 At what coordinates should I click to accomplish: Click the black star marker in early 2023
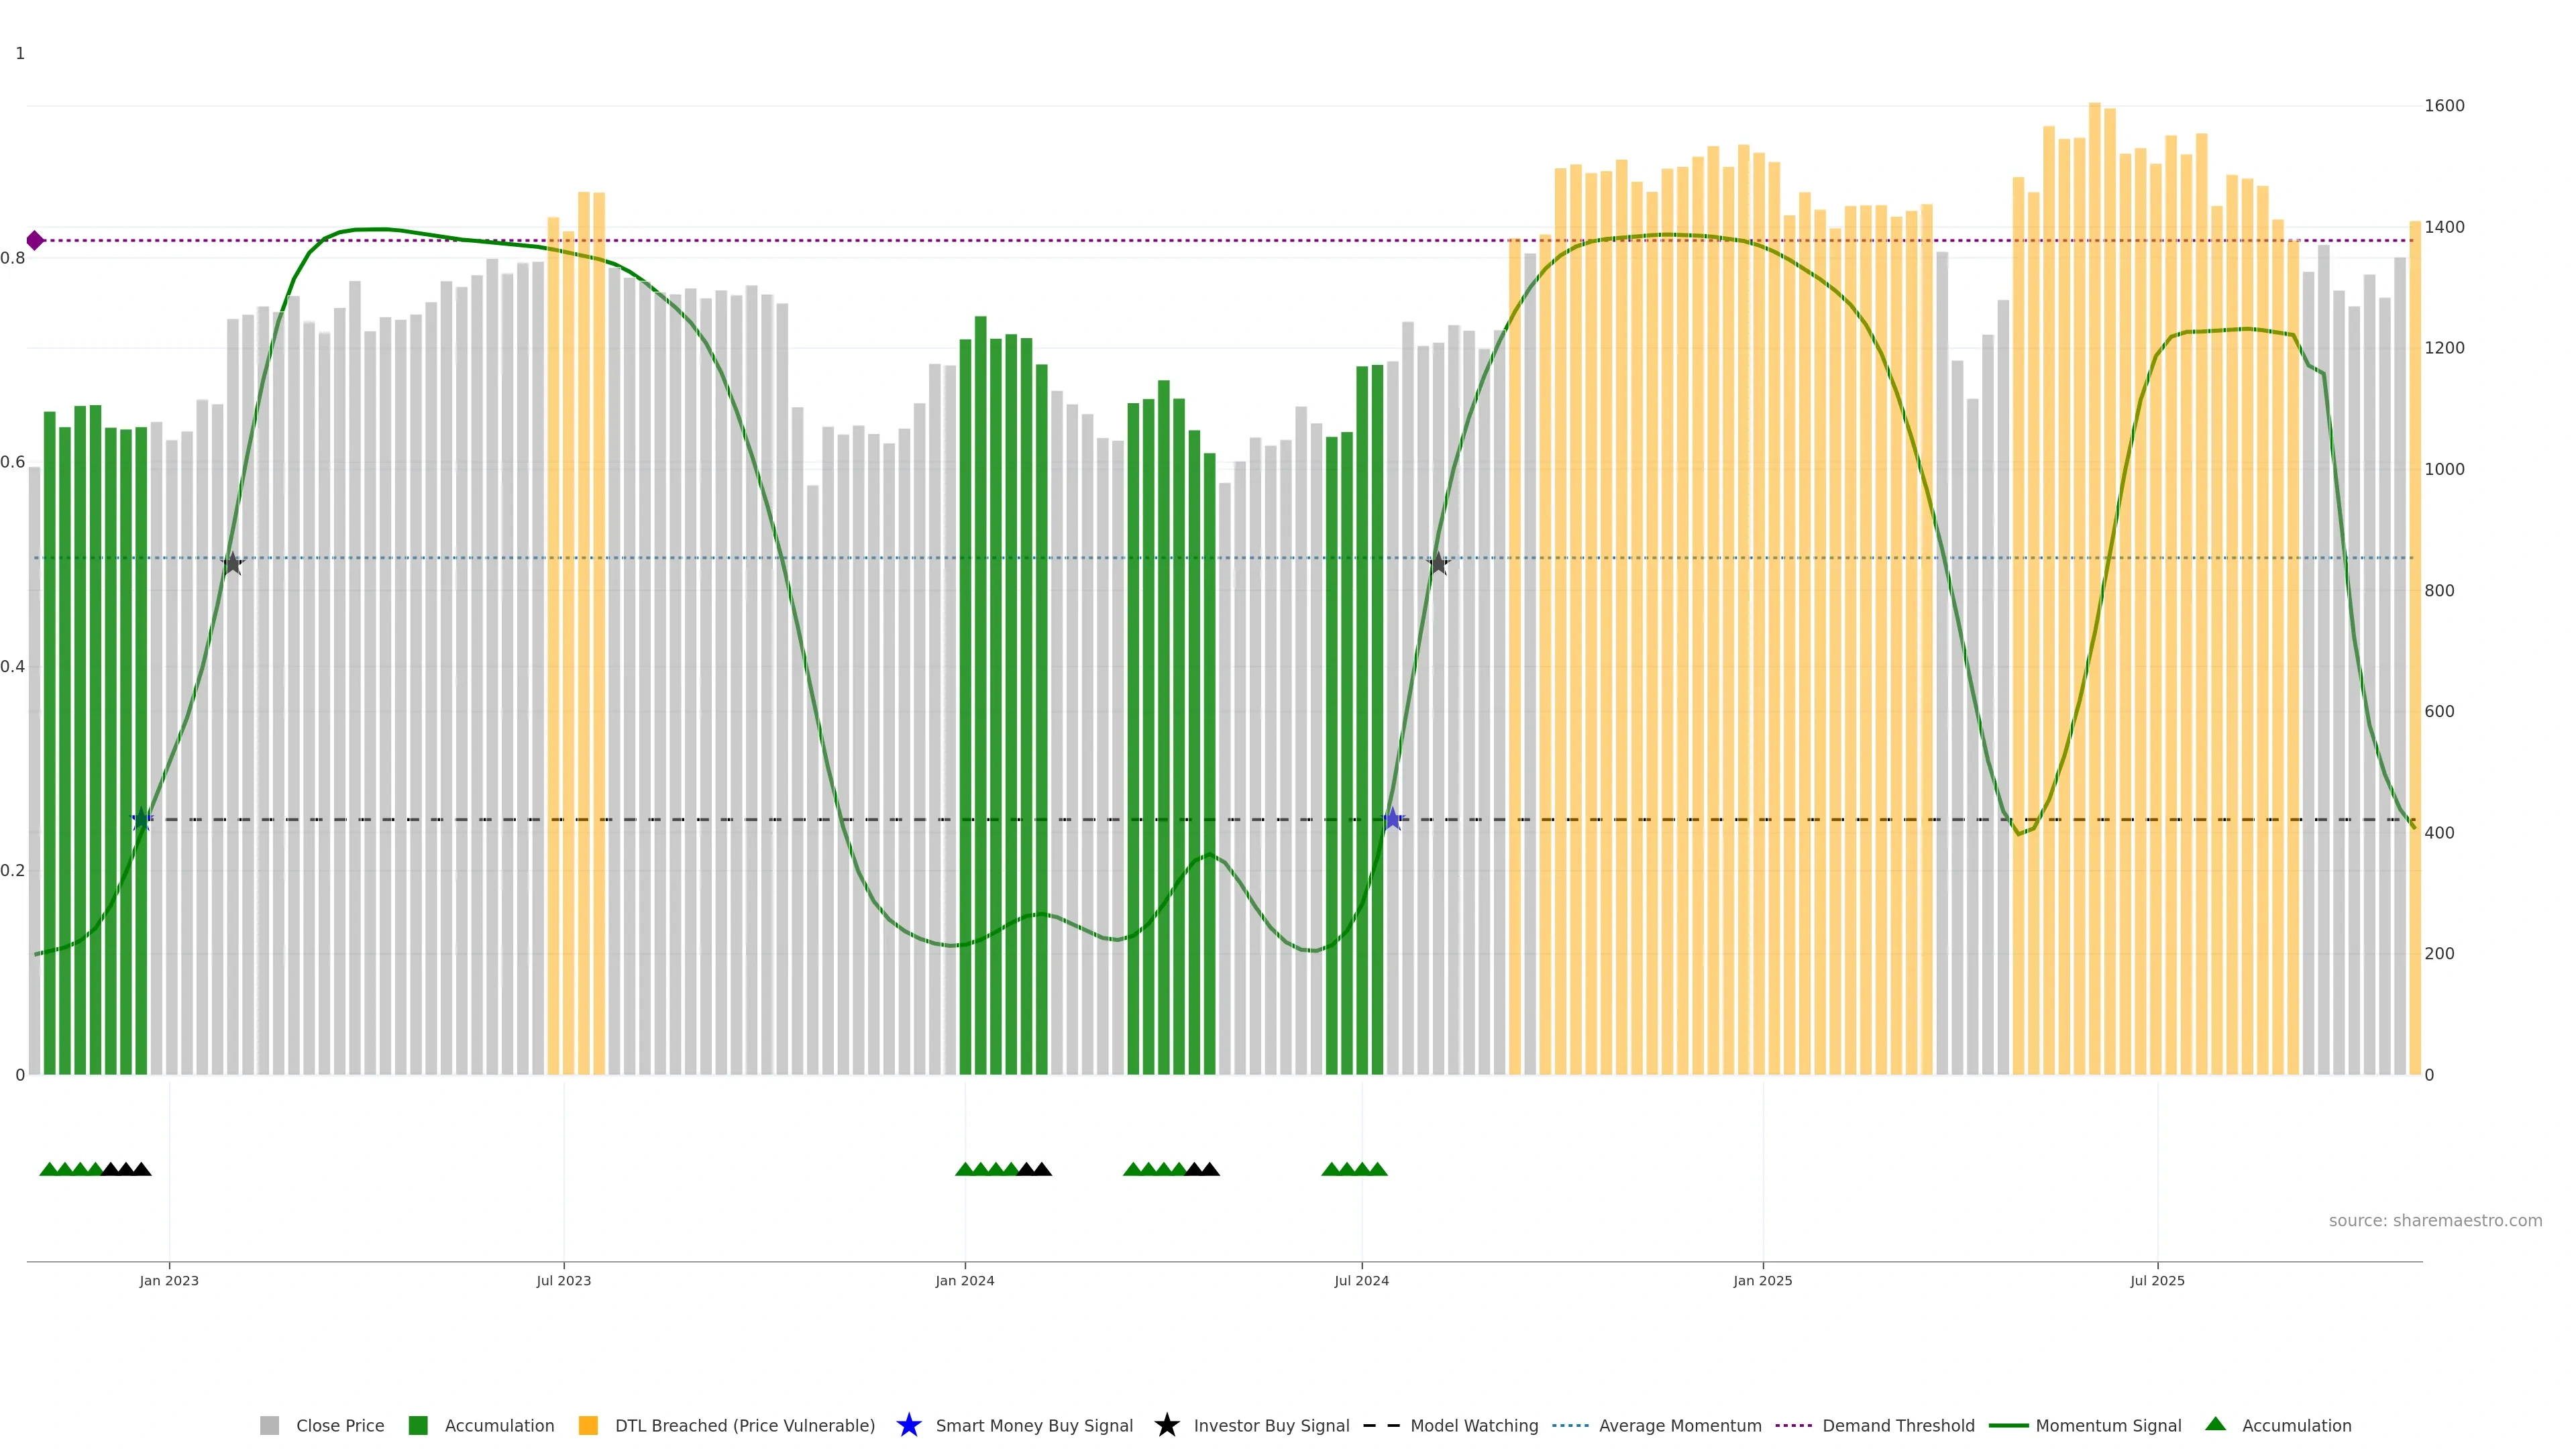tap(232, 563)
